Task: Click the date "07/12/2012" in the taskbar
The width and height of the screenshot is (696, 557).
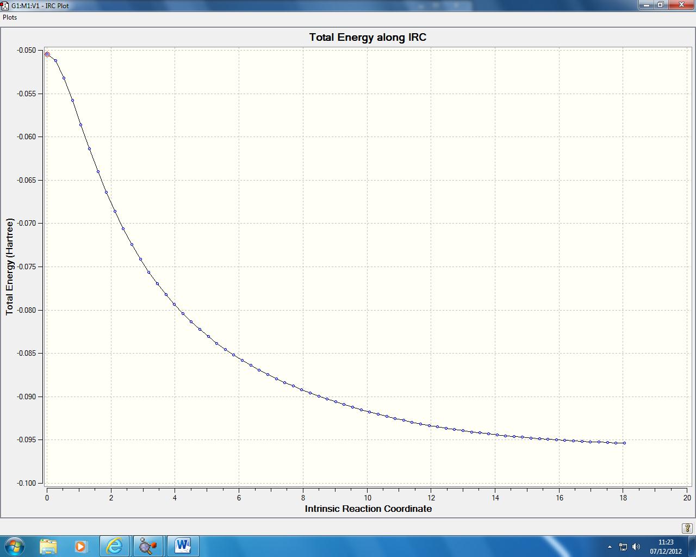Action: [666, 551]
